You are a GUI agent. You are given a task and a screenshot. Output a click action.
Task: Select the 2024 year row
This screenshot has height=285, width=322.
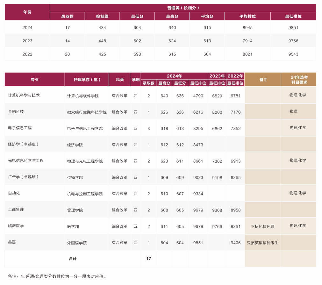[27, 27]
